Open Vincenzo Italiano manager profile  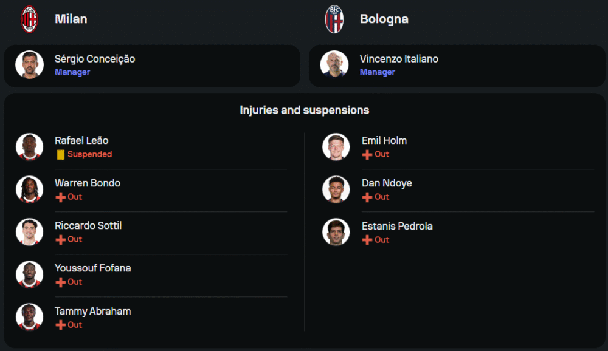coord(399,59)
